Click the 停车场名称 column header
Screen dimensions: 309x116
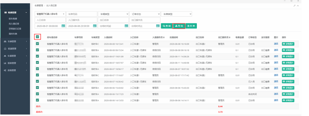tap(52, 37)
